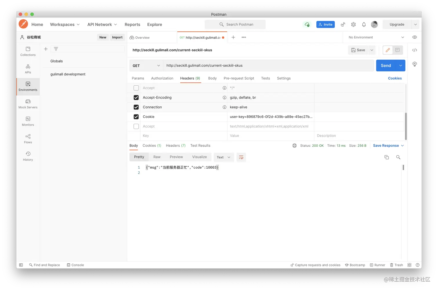Viewport: 438px width, 290px height.
Task: Open the tab options ellipsis menu
Action: pos(244,37)
